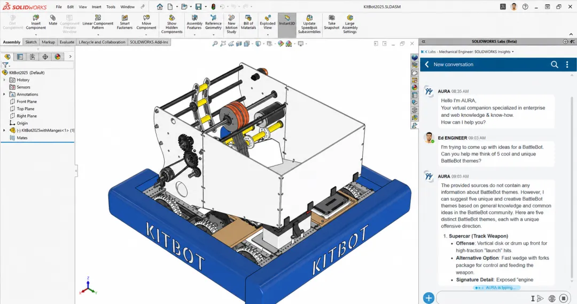Open the ConfigurationManager tab icon

coord(33,57)
